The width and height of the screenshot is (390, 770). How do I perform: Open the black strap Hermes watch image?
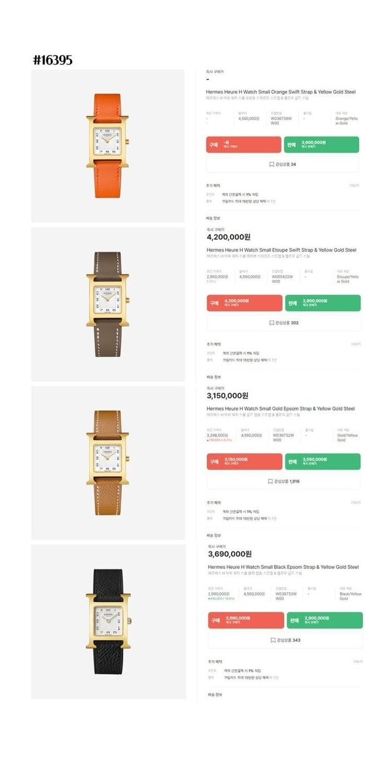pos(108,622)
